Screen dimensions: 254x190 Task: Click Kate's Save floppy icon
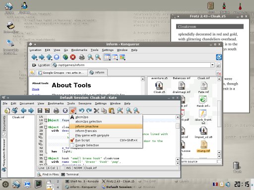pyautogui.click(x=40, y=111)
